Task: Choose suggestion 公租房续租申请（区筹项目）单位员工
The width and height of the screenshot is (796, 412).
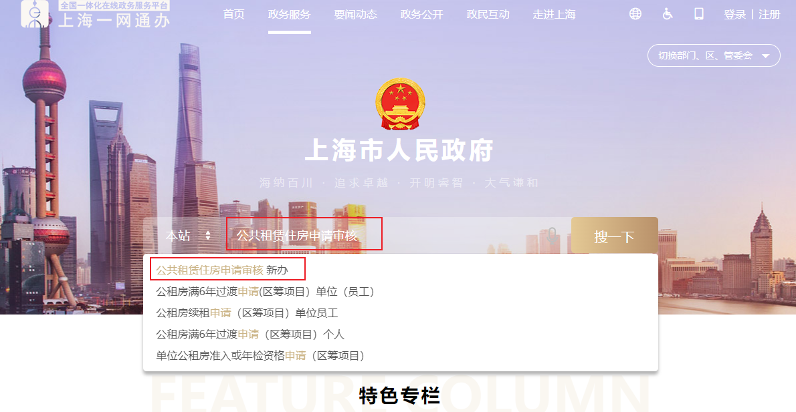Action: tap(247, 313)
